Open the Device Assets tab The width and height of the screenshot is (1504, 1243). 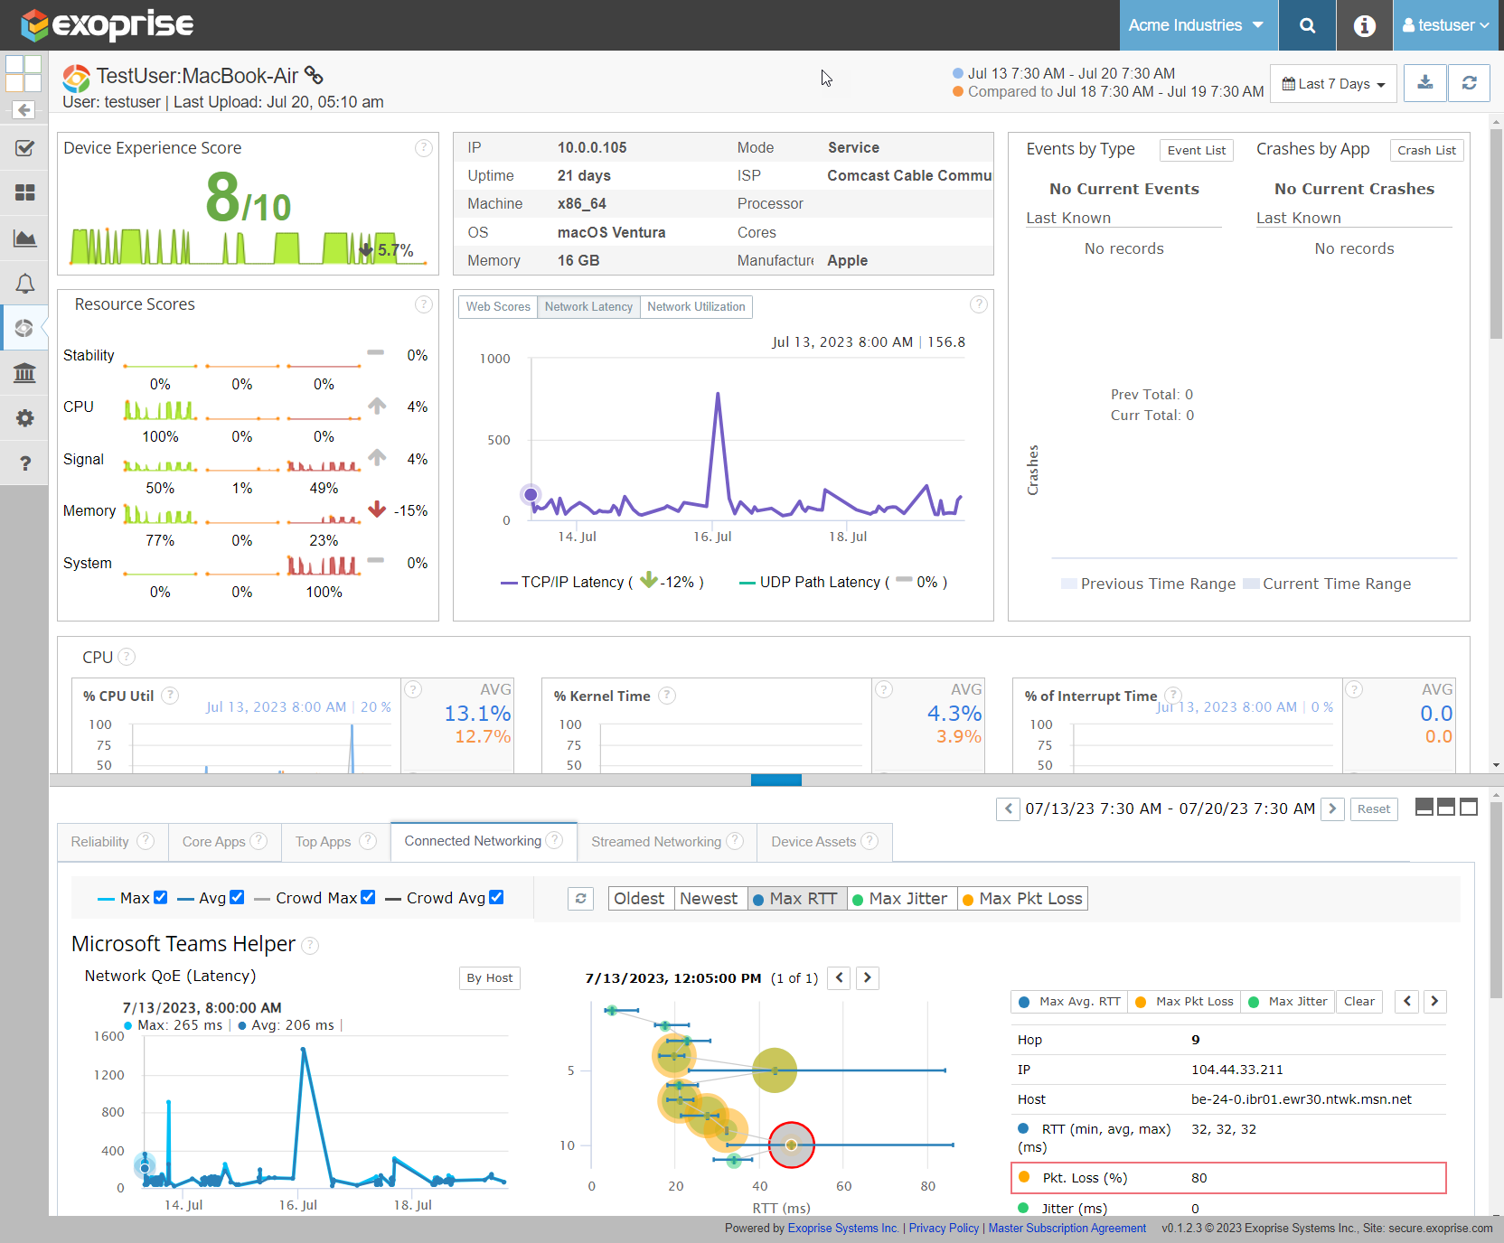pyautogui.click(x=824, y=842)
